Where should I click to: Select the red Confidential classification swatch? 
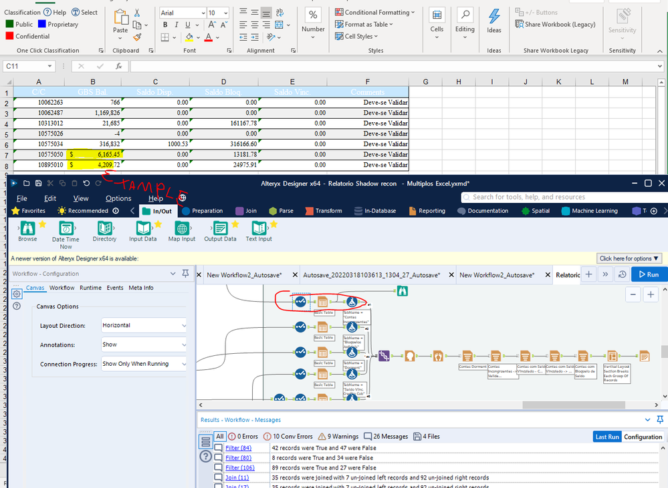9,37
